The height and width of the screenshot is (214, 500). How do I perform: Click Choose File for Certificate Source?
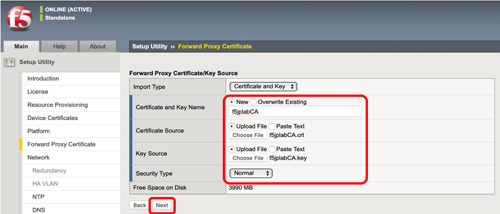pos(248,135)
